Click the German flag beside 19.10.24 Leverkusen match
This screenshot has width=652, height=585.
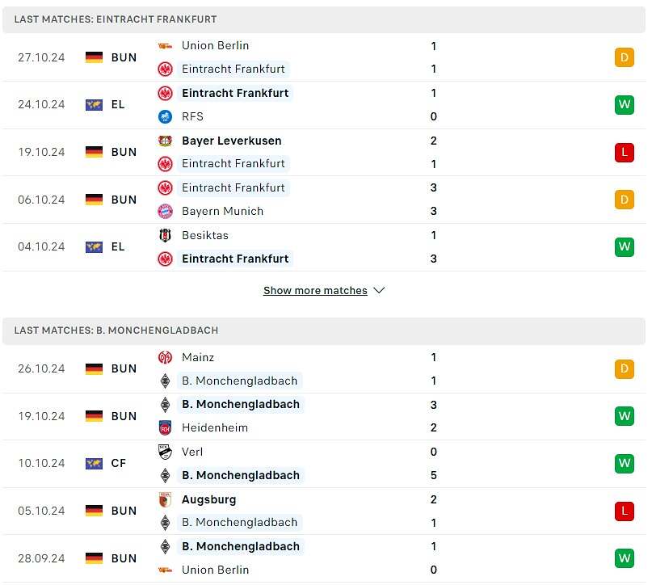point(94,152)
